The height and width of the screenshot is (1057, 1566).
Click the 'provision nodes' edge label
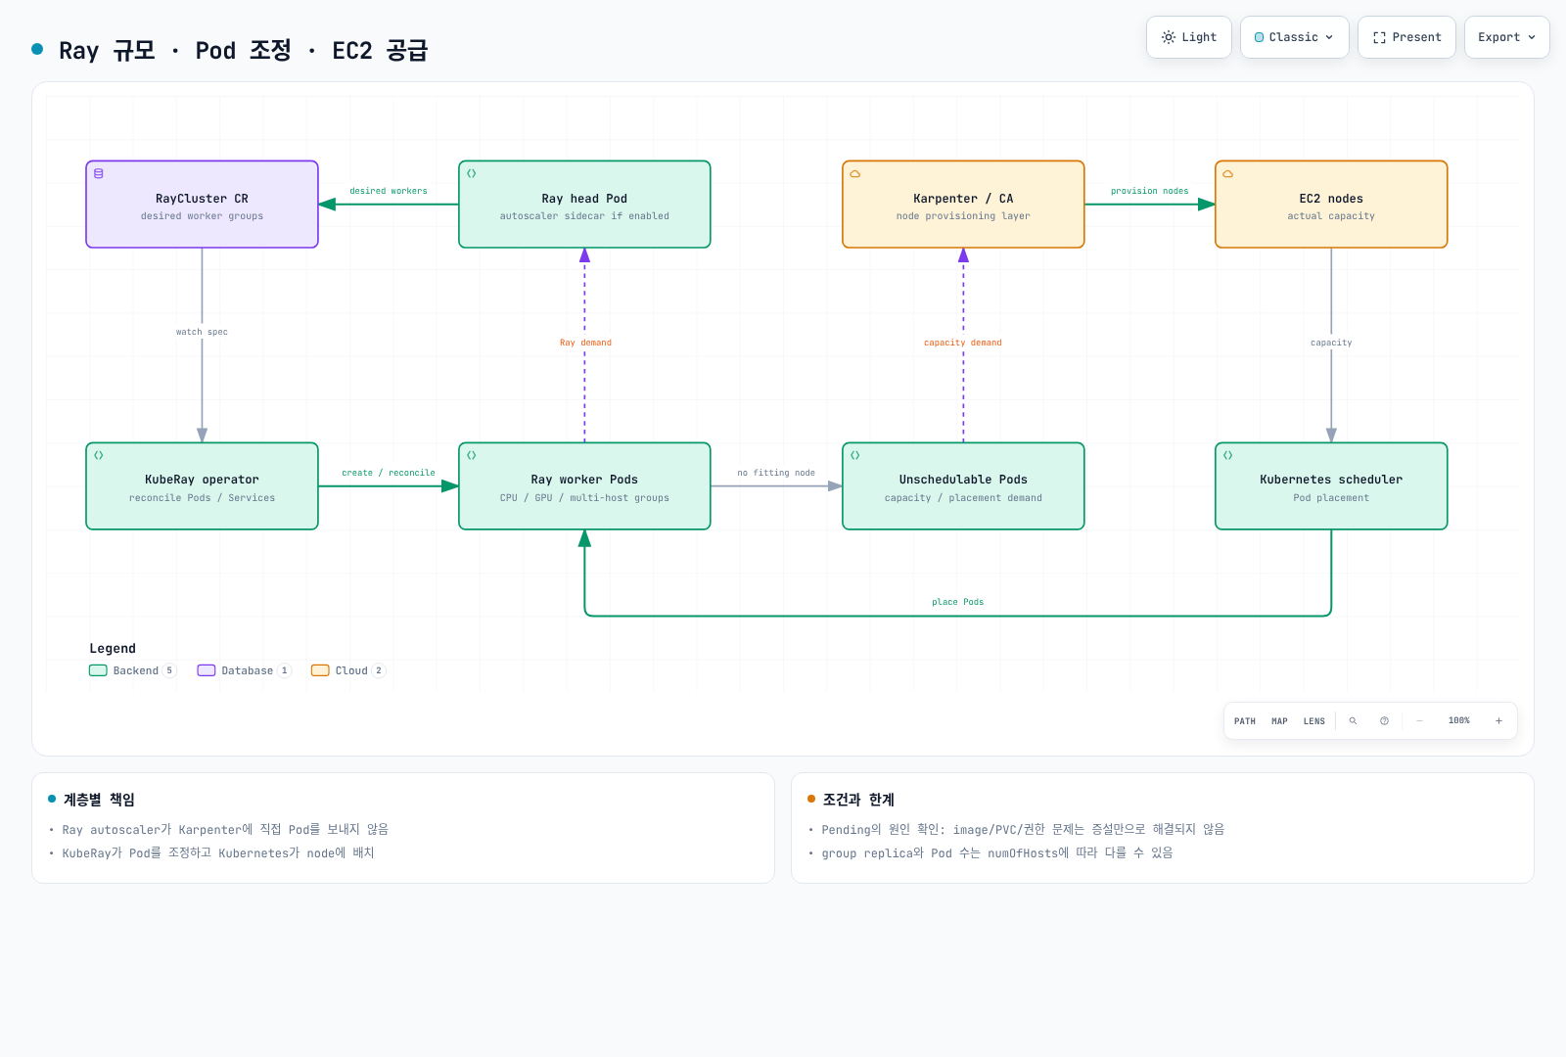tap(1150, 191)
